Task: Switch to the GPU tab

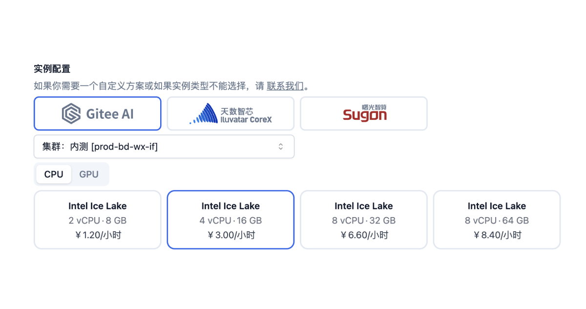Action: tap(89, 175)
